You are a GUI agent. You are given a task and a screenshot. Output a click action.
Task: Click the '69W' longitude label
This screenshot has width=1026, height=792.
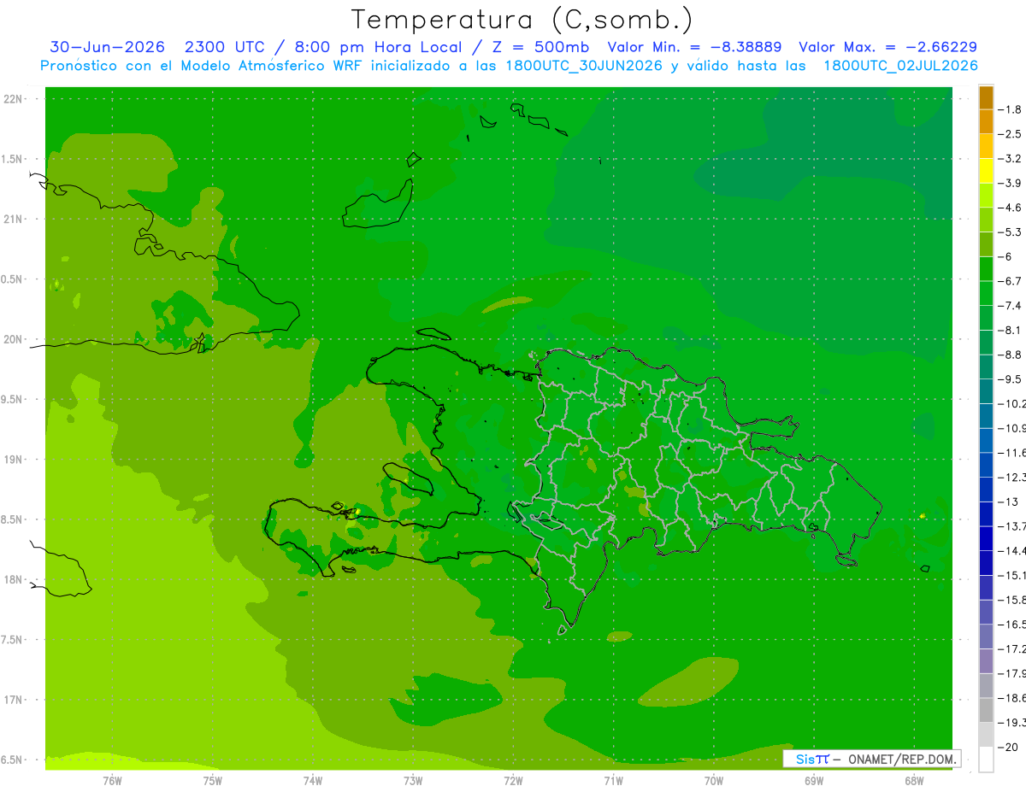[814, 780]
